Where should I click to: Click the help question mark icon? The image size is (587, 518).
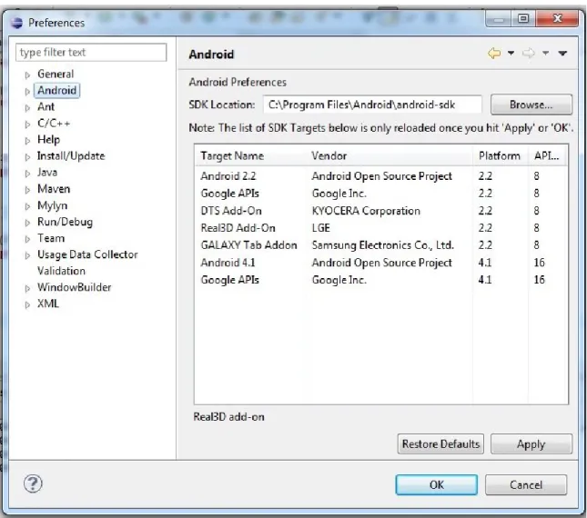tap(33, 483)
